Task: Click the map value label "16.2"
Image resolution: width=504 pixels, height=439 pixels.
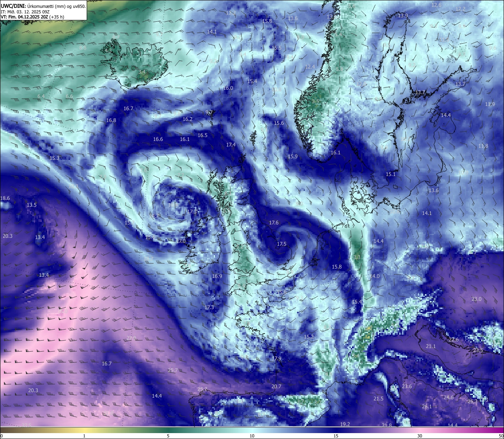Action: tap(187, 119)
